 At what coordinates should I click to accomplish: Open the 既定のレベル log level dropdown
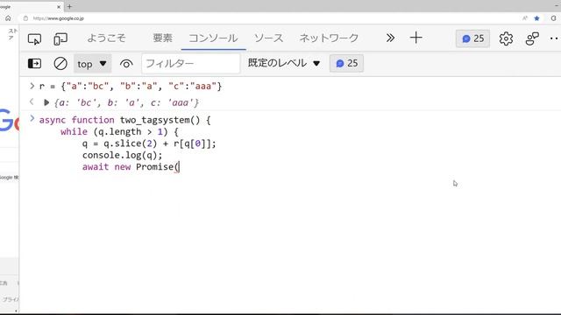[284, 63]
